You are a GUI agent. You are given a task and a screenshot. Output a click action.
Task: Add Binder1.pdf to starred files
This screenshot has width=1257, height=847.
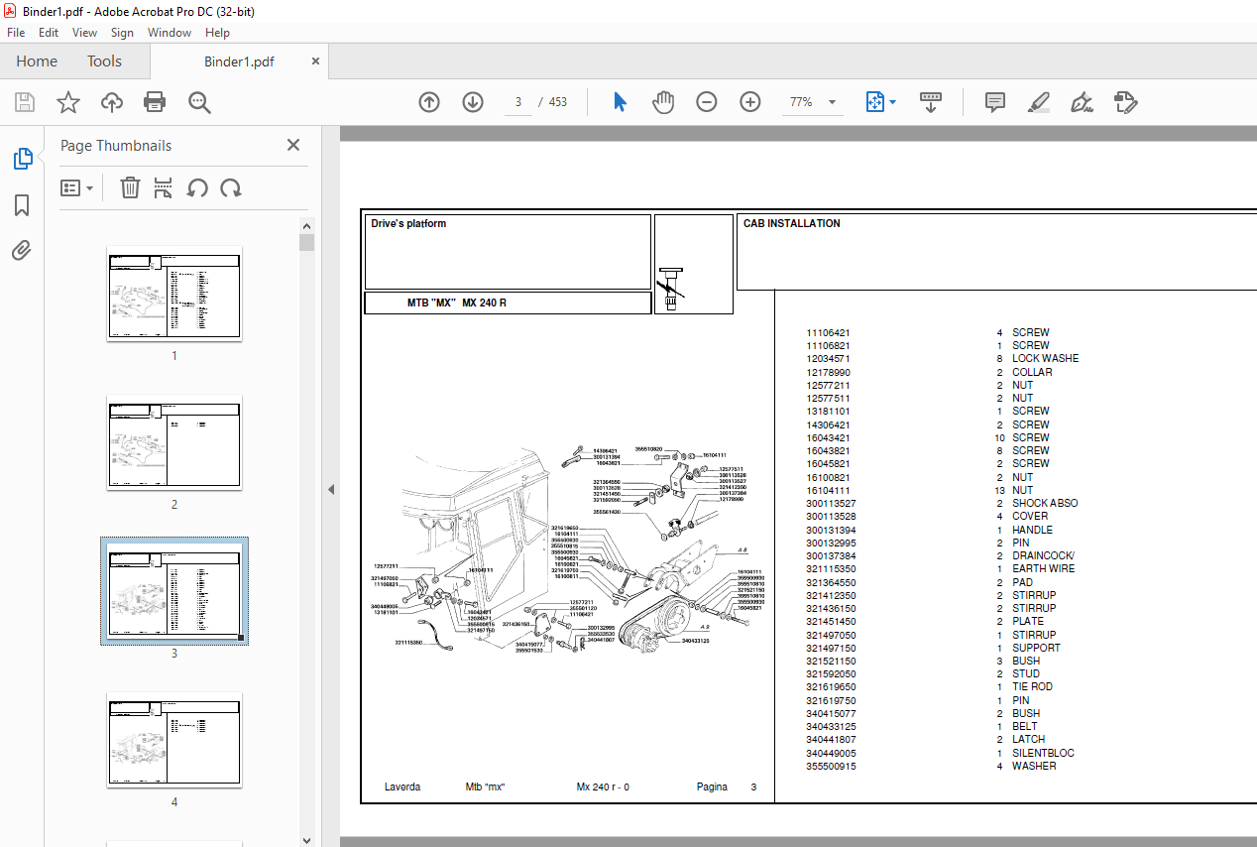68,102
